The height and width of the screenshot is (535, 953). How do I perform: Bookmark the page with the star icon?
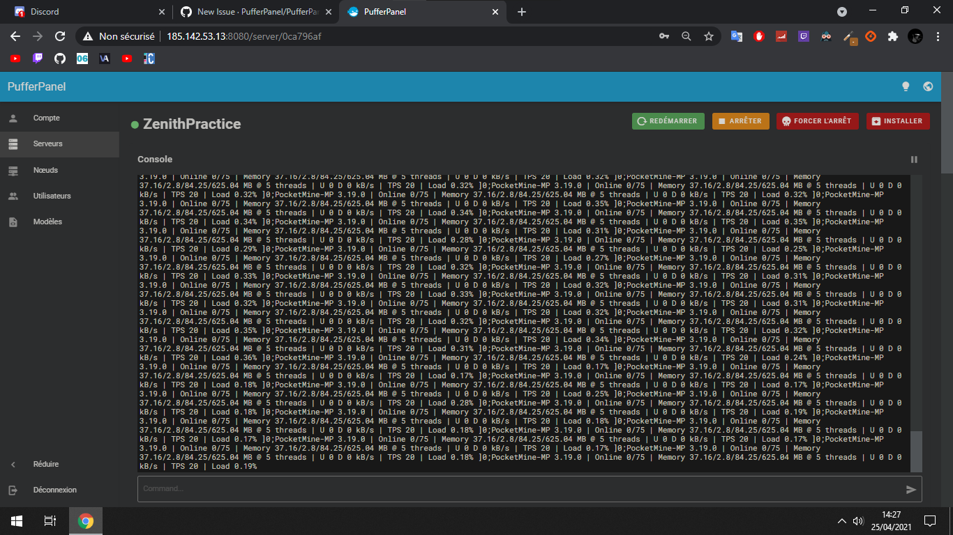[x=708, y=35]
